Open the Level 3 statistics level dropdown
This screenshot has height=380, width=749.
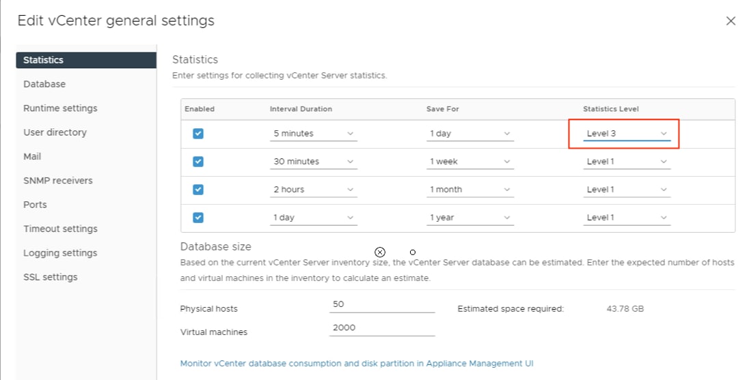click(627, 134)
